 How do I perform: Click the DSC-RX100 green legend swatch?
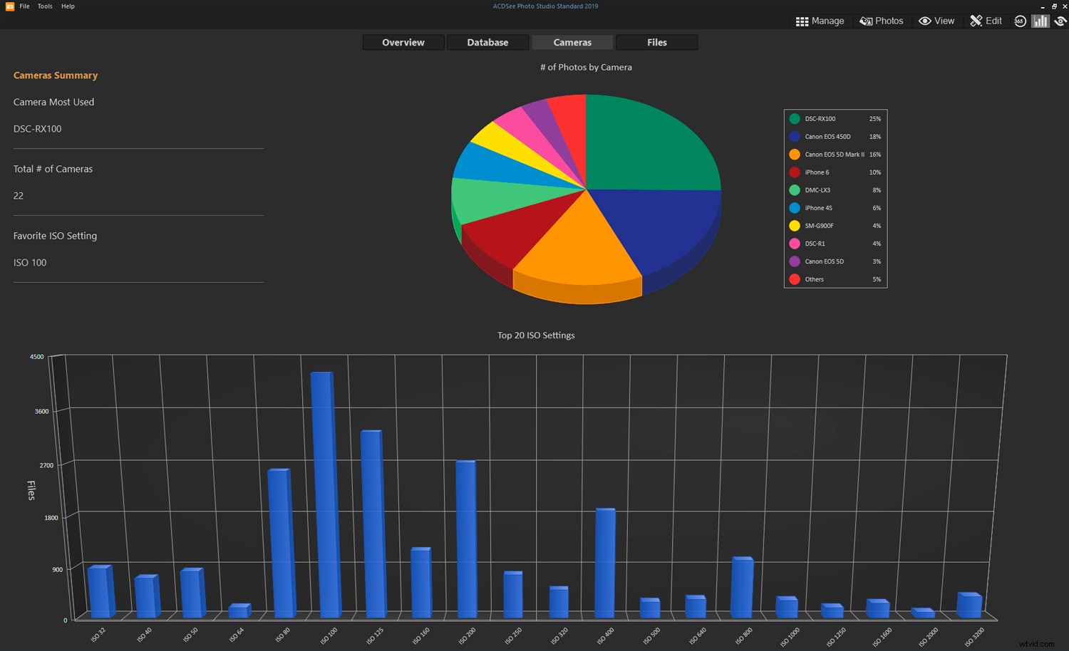[795, 119]
